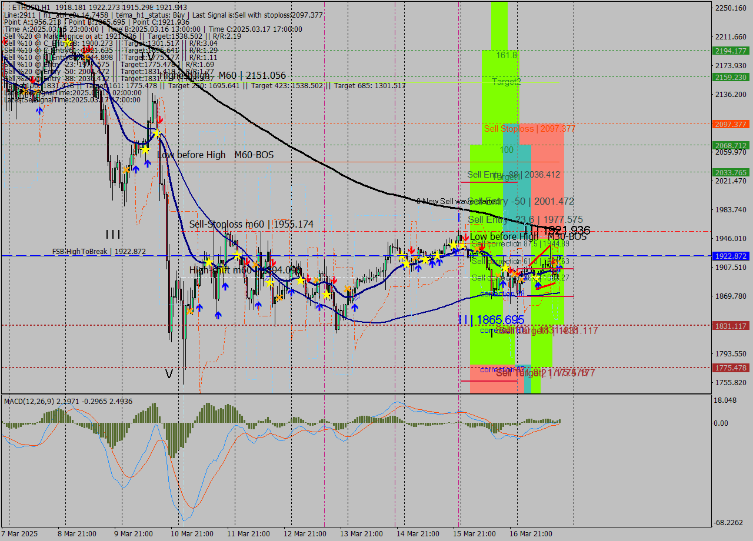Select the 'Sell Stoploss | 2097.377' text
The image size is (753, 541).
[x=529, y=129]
